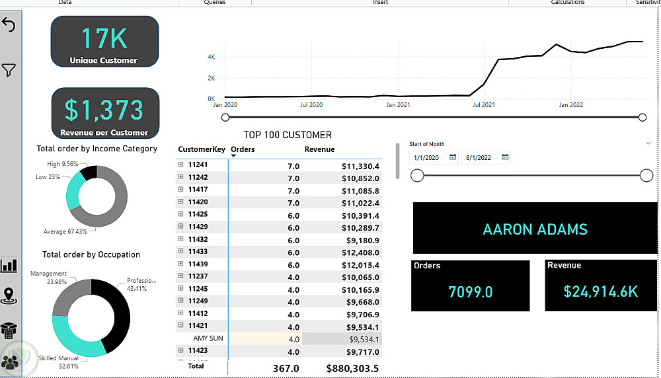Select turquoise Low segment of income donut
The height and width of the screenshot is (378, 661).
pyautogui.click(x=74, y=192)
